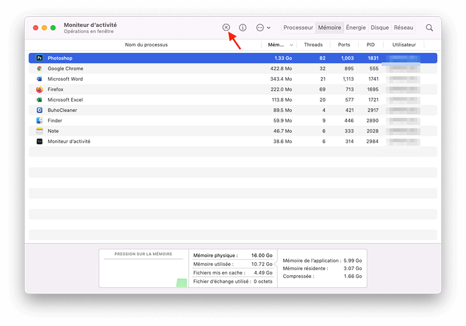Click Fichier d'échange utilisé 0 octets
The width and height of the screenshot is (466, 326).
[263, 281]
